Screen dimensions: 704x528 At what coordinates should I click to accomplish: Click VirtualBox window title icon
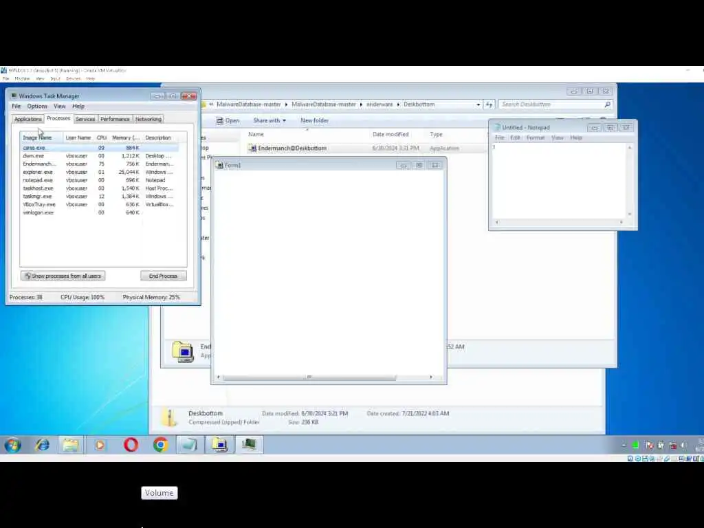pos(4,71)
